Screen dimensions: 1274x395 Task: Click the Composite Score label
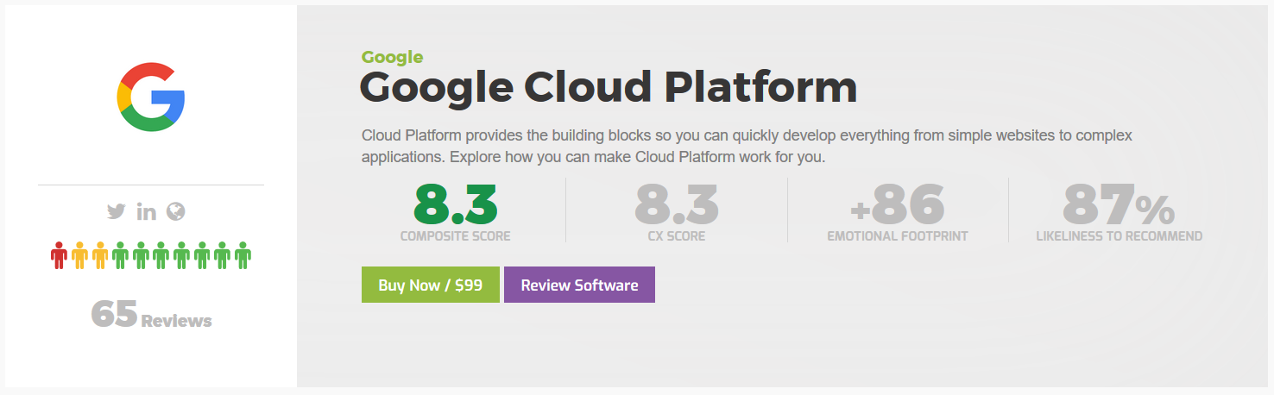pyautogui.click(x=455, y=236)
